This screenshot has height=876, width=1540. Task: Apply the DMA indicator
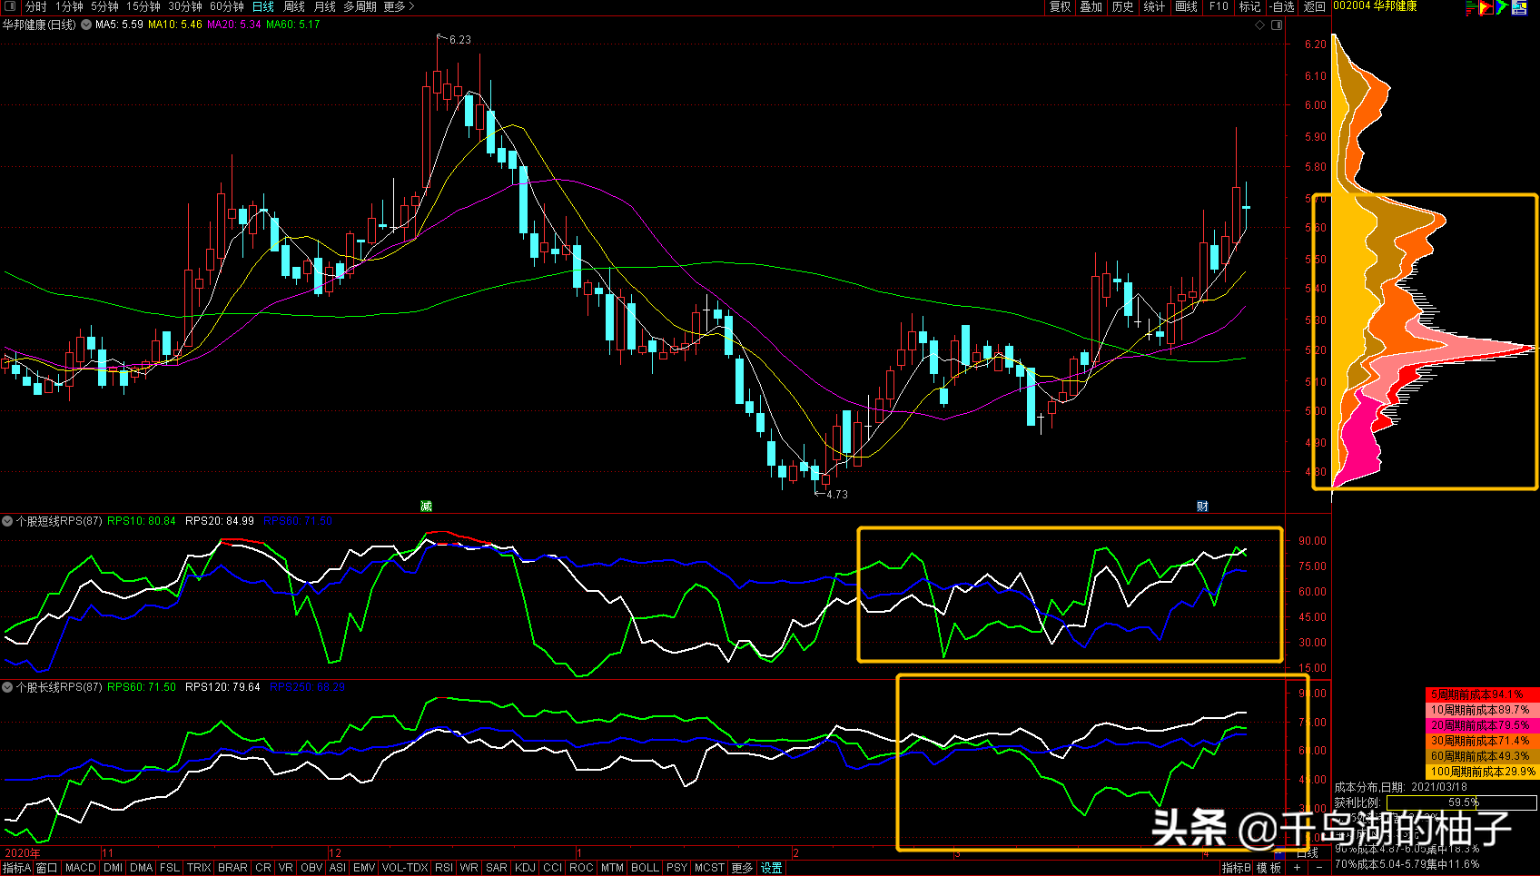pos(142,868)
